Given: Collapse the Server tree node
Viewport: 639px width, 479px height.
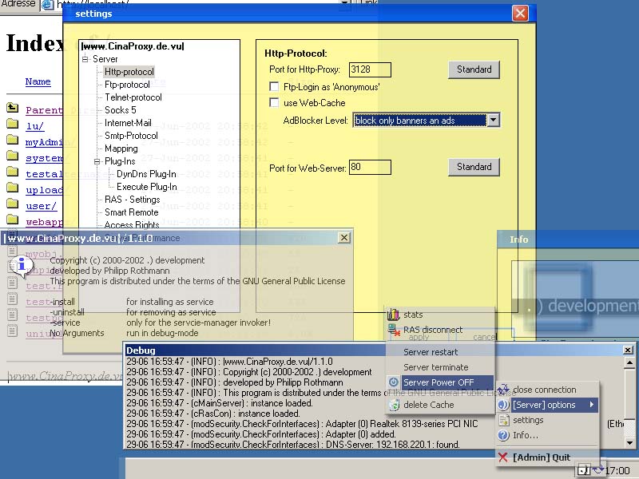Looking at the screenshot, I should tap(85, 59).
